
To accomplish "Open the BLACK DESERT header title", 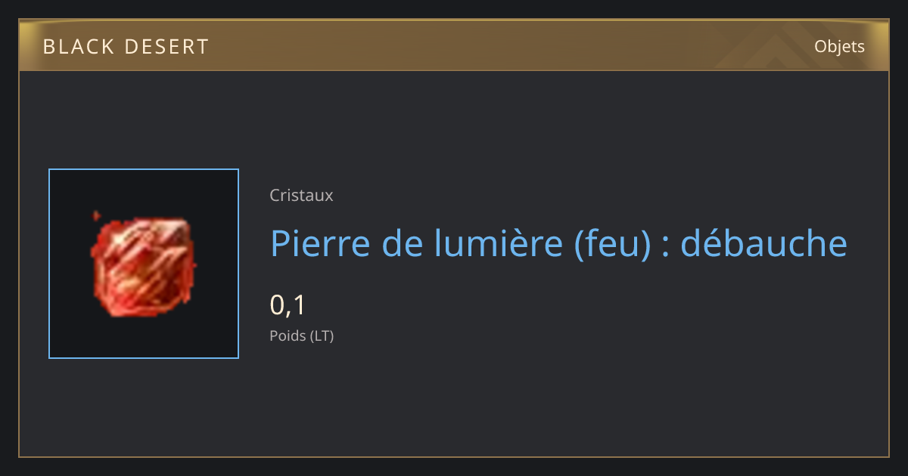I will click(x=126, y=47).
